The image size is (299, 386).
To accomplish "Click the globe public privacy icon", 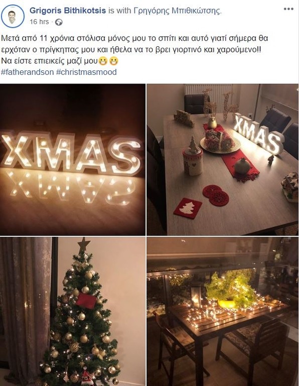I will pos(59,22).
